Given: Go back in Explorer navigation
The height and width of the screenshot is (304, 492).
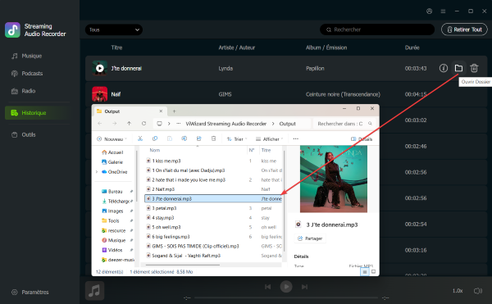Looking at the screenshot, I should coord(100,124).
